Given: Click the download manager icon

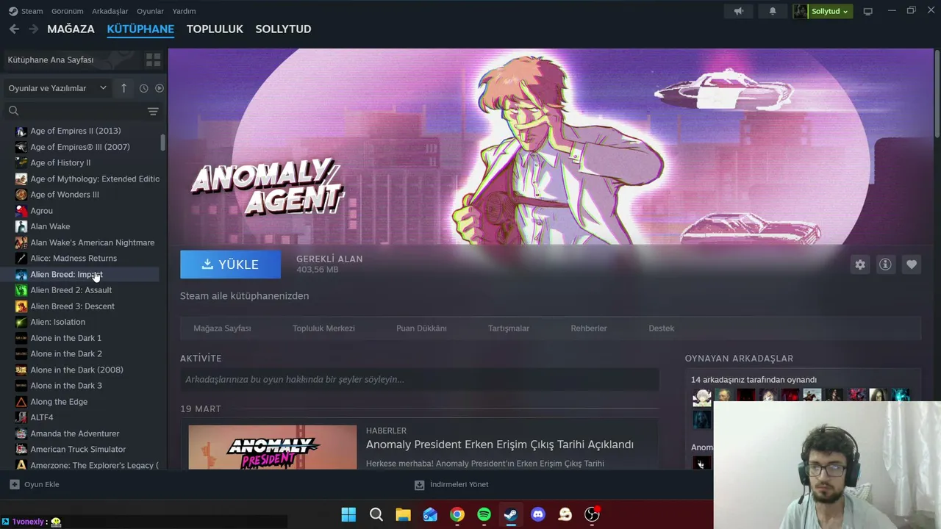Looking at the screenshot, I should point(419,484).
